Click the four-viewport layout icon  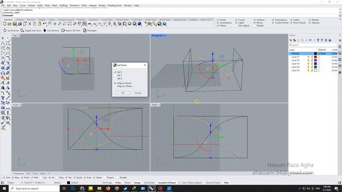point(84,24)
